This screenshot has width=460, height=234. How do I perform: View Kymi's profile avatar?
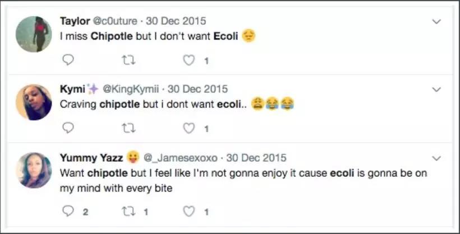[x=34, y=102]
